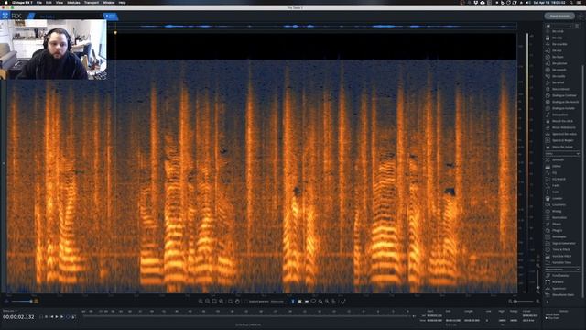Open the Signal Generator module

pyautogui.click(x=564, y=244)
